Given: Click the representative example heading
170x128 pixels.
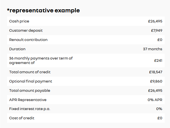Looking at the screenshot, I should (x=43, y=11).
